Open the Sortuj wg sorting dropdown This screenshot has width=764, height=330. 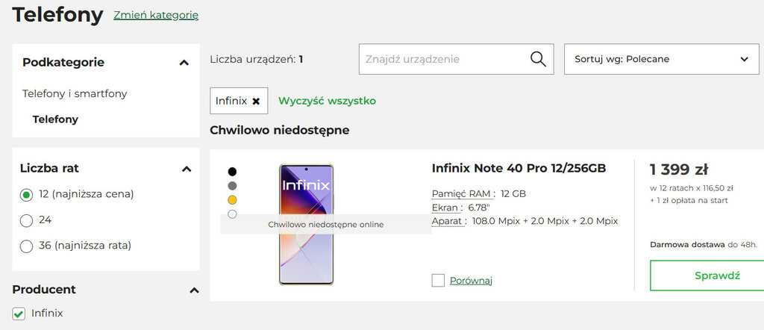661,59
